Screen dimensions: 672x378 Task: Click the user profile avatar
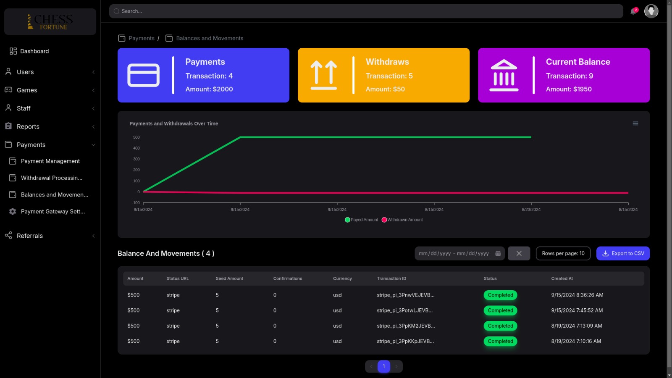[x=651, y=11]
